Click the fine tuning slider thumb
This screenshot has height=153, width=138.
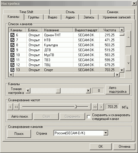[58, 91]
